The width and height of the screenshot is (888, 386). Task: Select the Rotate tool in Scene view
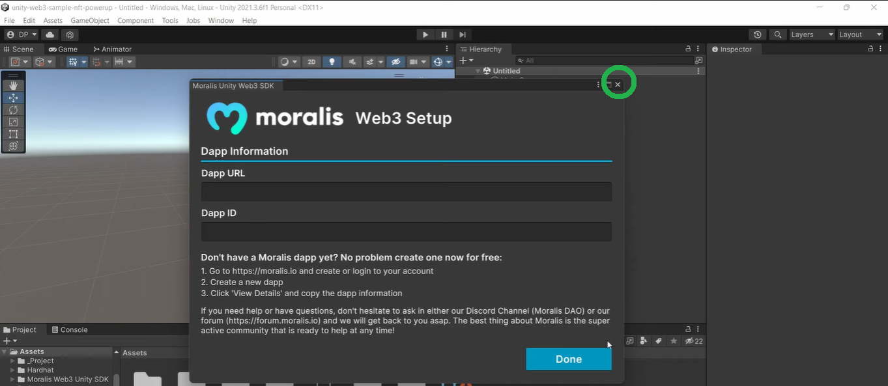(x=13, y=110)
